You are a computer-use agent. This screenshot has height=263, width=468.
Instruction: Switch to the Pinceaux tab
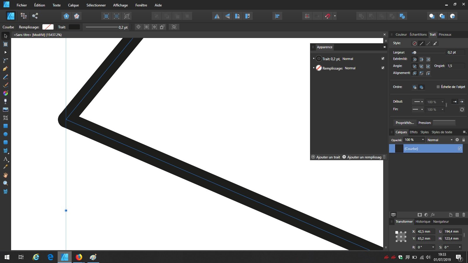(x=445, y=34)
